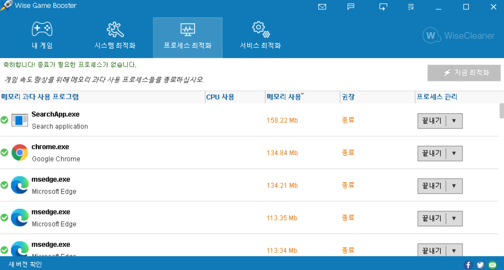The image size is (504, 270).
Task: Sort by 메모리 과다 사용 프로그램 column header
Action: click(102, 97)
